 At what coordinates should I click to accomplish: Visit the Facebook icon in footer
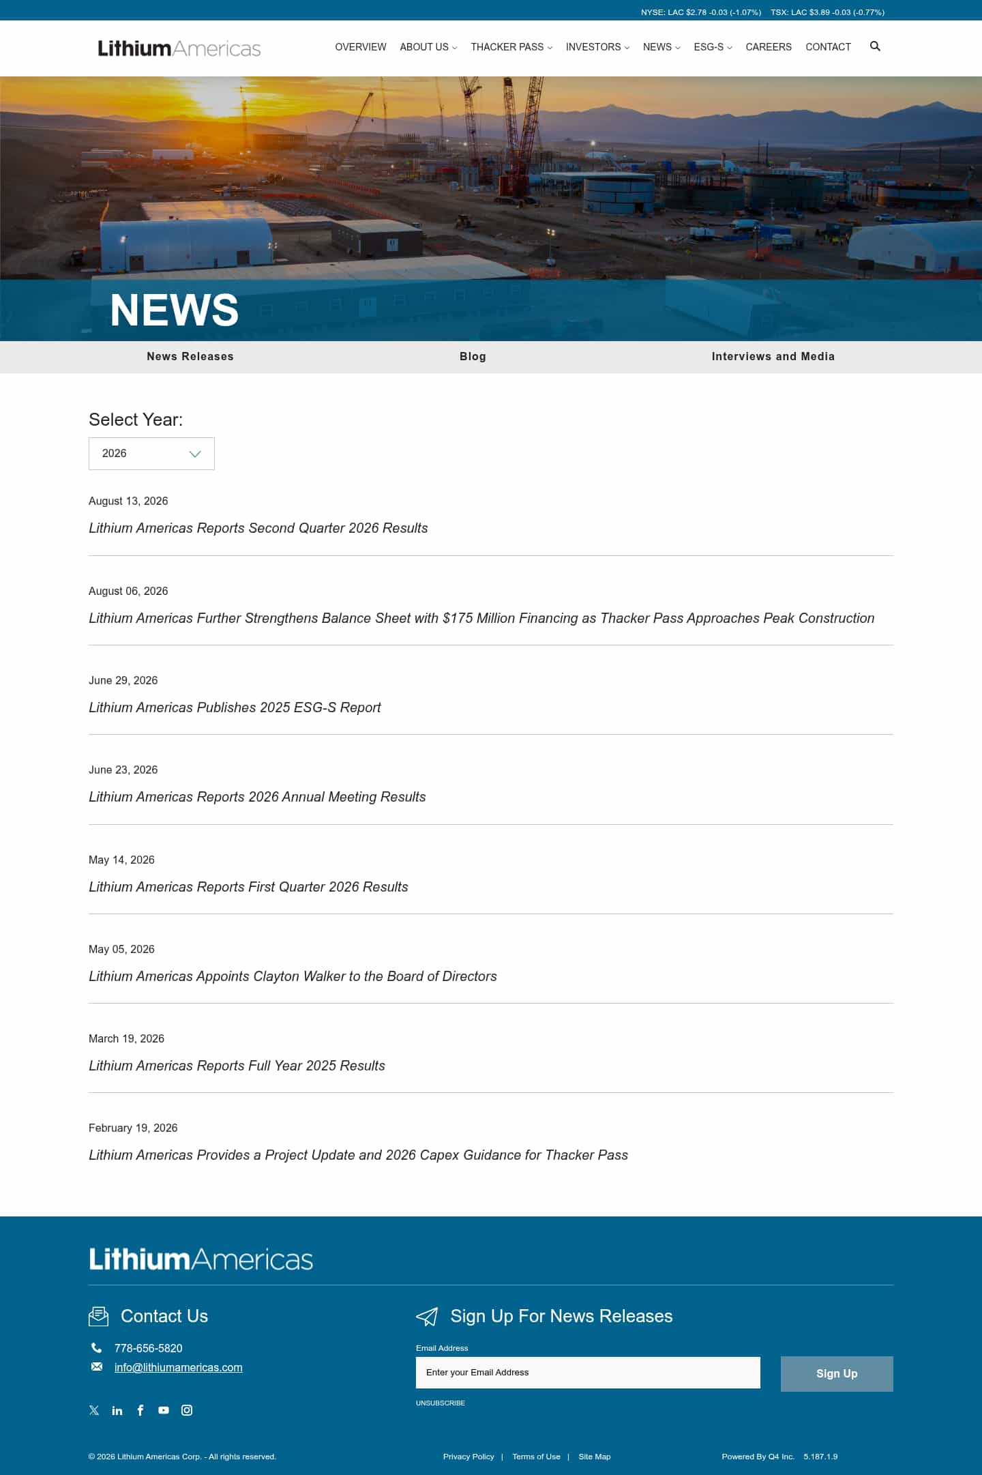(140, 1410)
